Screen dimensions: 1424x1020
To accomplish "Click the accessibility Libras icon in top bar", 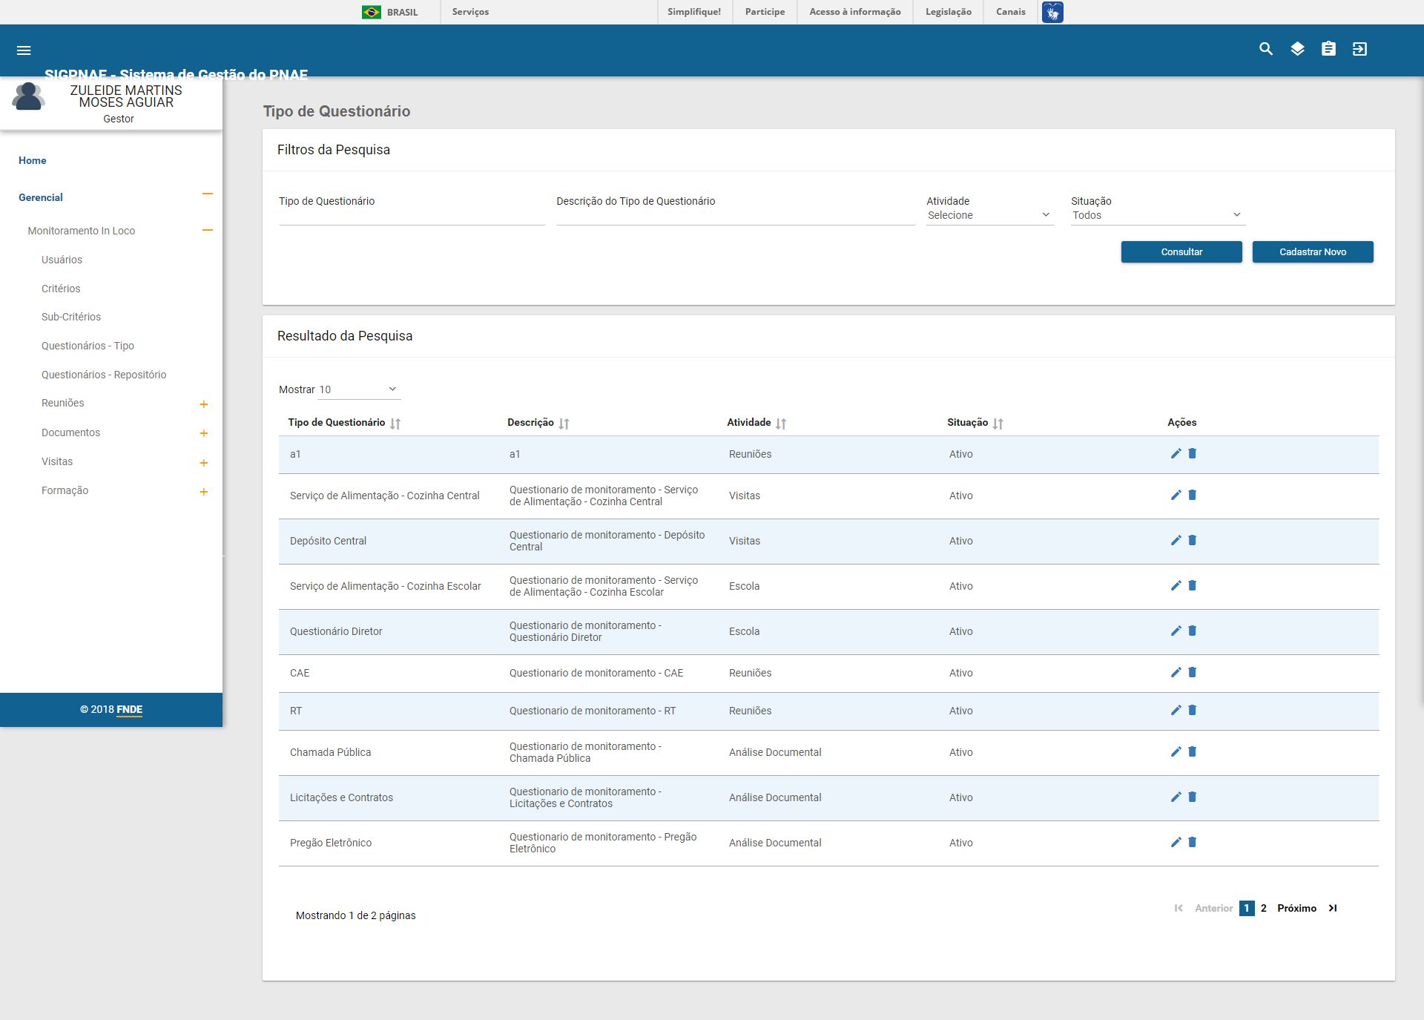I will point(1052,13).
